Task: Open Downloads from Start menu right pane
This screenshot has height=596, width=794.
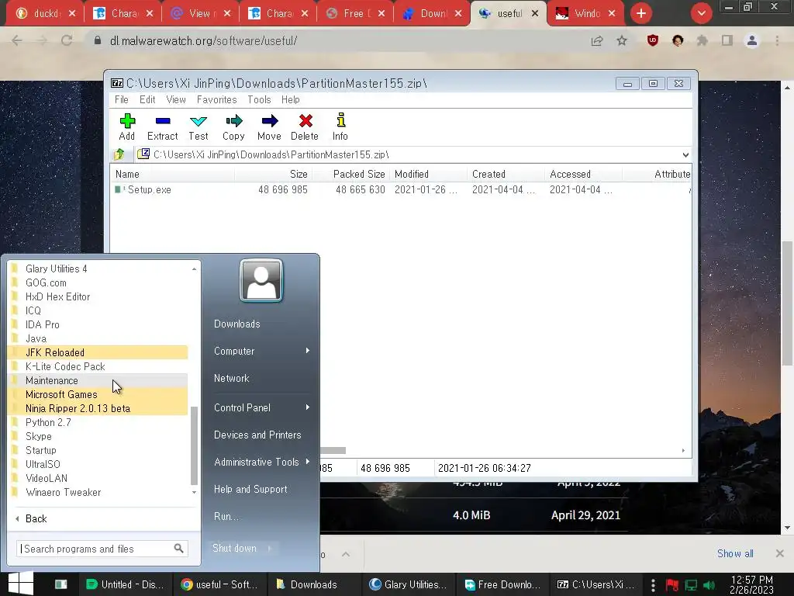Action: 237,324
